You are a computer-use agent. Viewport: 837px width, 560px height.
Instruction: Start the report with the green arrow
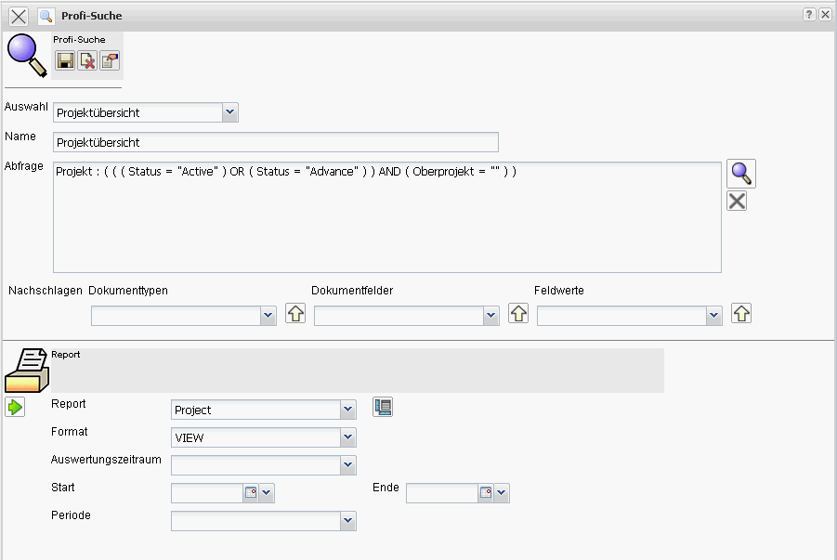pos(15,407)
